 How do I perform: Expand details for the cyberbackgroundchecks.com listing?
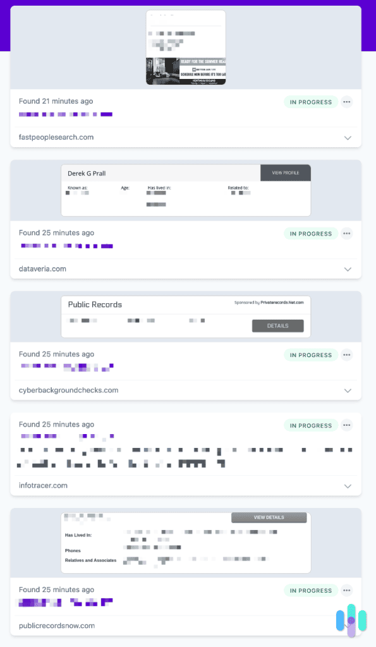click(348, 390)
